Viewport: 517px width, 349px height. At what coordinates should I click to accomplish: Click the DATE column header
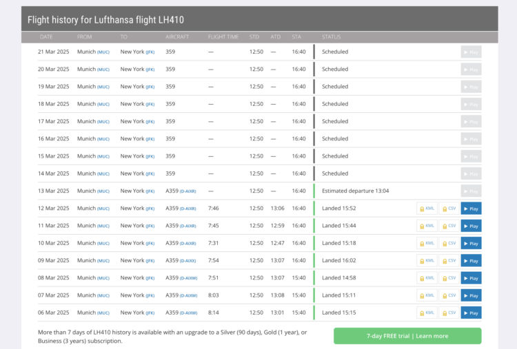[46, 37]
